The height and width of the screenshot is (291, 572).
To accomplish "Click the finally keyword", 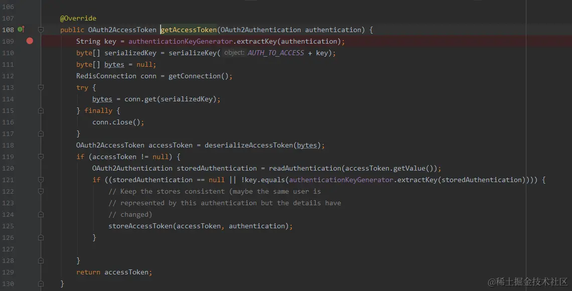I will tap(98, 110).
